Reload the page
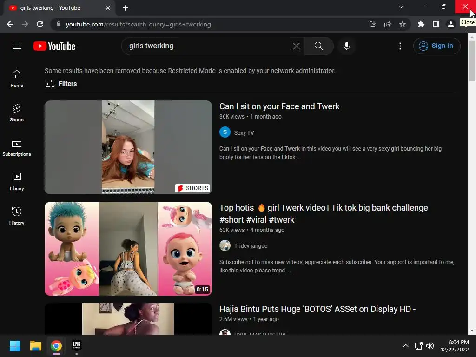The height and width of the screenshot is (357, 476). [x=40, y=24]
